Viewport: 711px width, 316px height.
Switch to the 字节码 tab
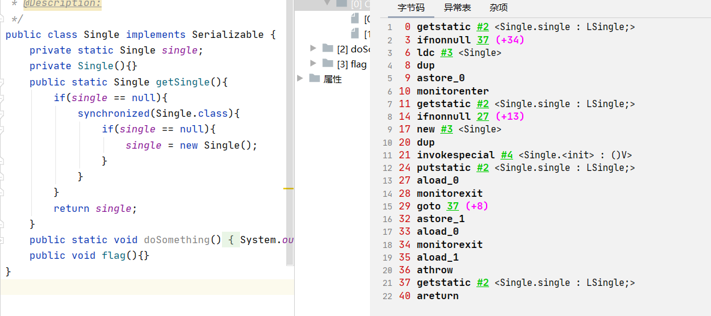pos(411,8)
